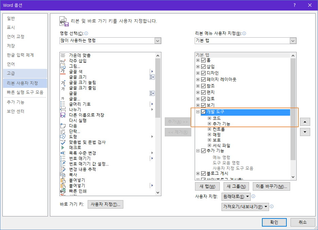Select the 맞춤법 및 문법 검사 icon
This screenshot has height=230, width=318.
63,142
